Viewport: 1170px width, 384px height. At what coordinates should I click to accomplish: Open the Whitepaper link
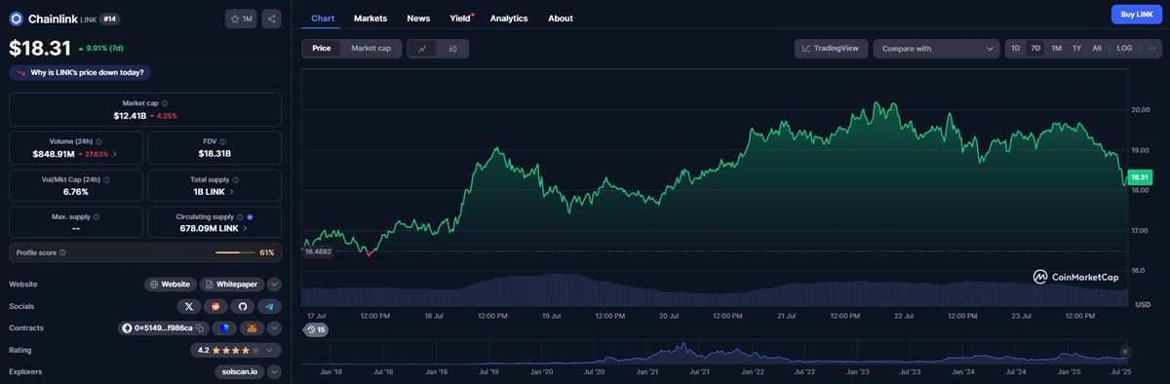click(x=233, y=285)
